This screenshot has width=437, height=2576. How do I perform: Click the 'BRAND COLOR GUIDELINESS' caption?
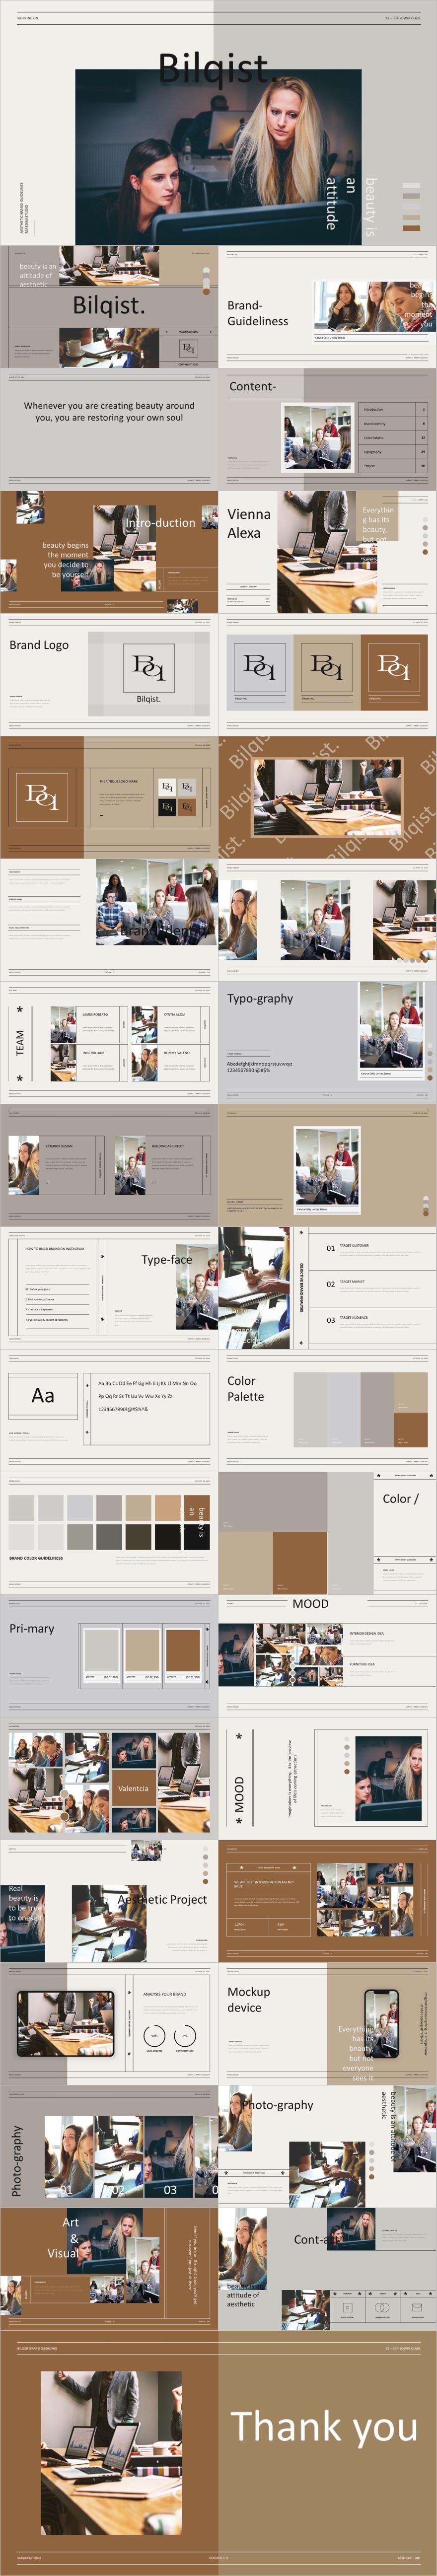click(x=36, y=1558)
